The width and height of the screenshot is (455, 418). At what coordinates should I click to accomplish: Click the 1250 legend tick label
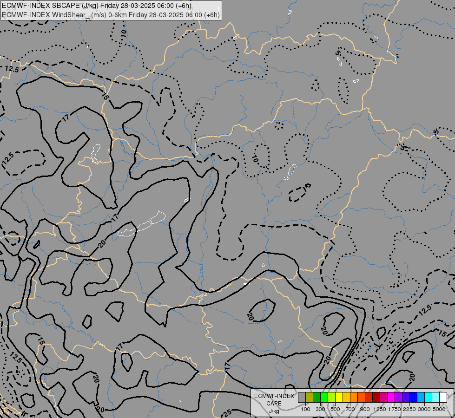(x=380, y=409)
